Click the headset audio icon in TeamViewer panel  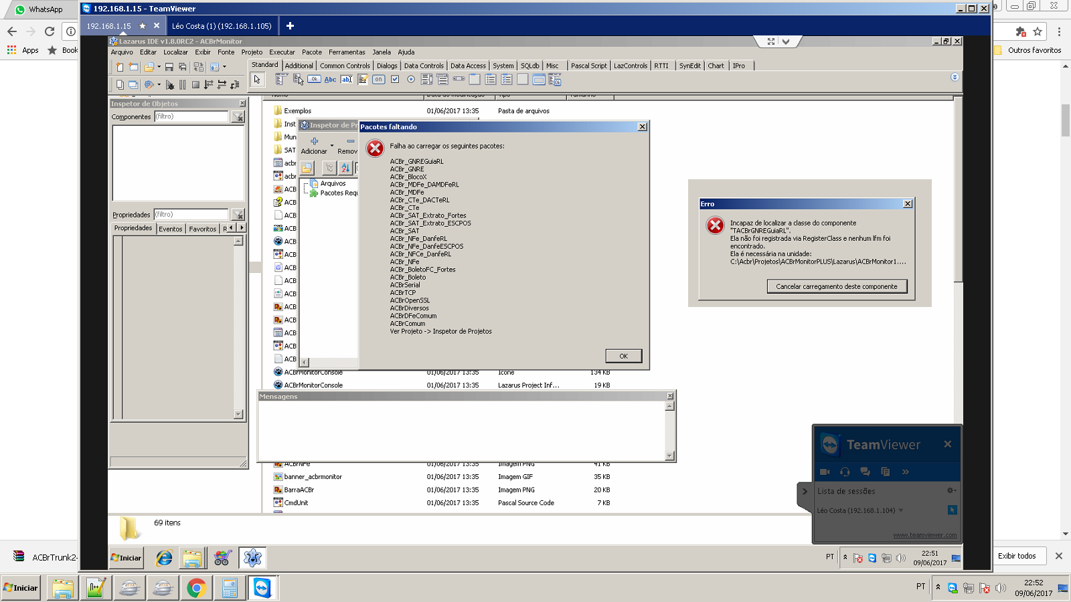pos(845,472)
